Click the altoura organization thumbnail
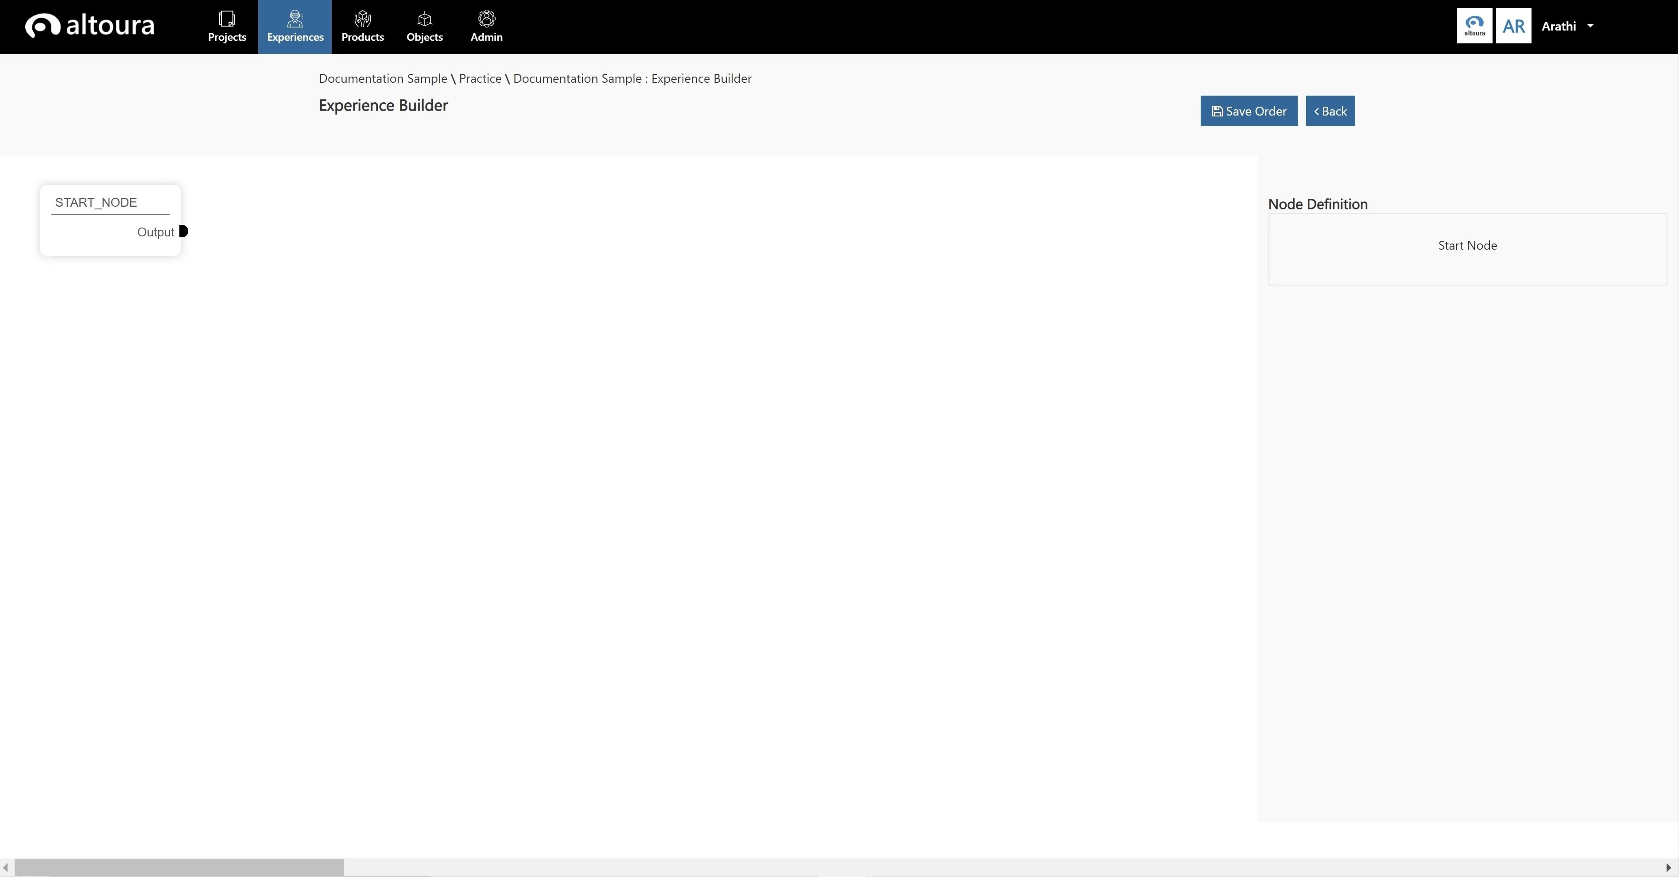Viewport: 1679px width, 877px height. [x=1474, y=26]
